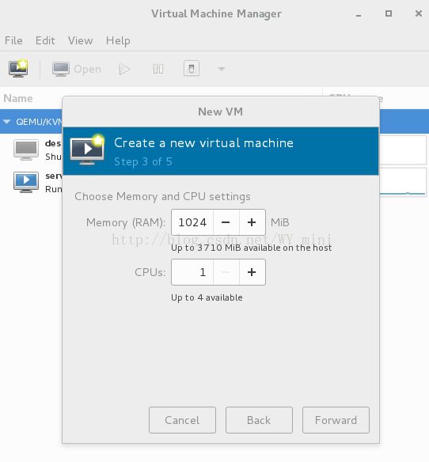This screenshot has height=462, width=429.
Task: Open the Help menu
Action: click(118, 40)
